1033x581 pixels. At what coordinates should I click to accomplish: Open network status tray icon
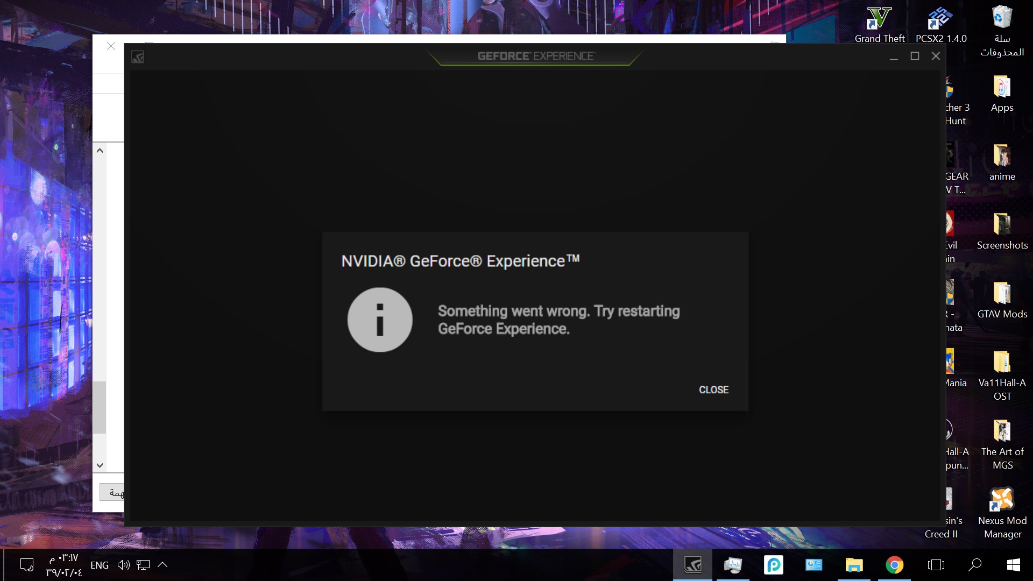click(x=143, y=565)
